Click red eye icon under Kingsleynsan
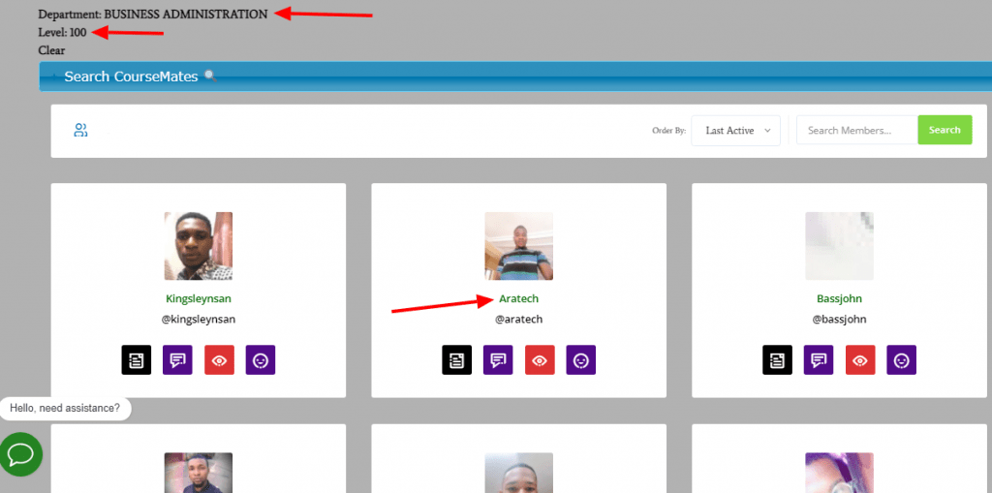Image resolution: width=992 pixels, height=493 pixels. pyautogui.click(x=219, y=360)
